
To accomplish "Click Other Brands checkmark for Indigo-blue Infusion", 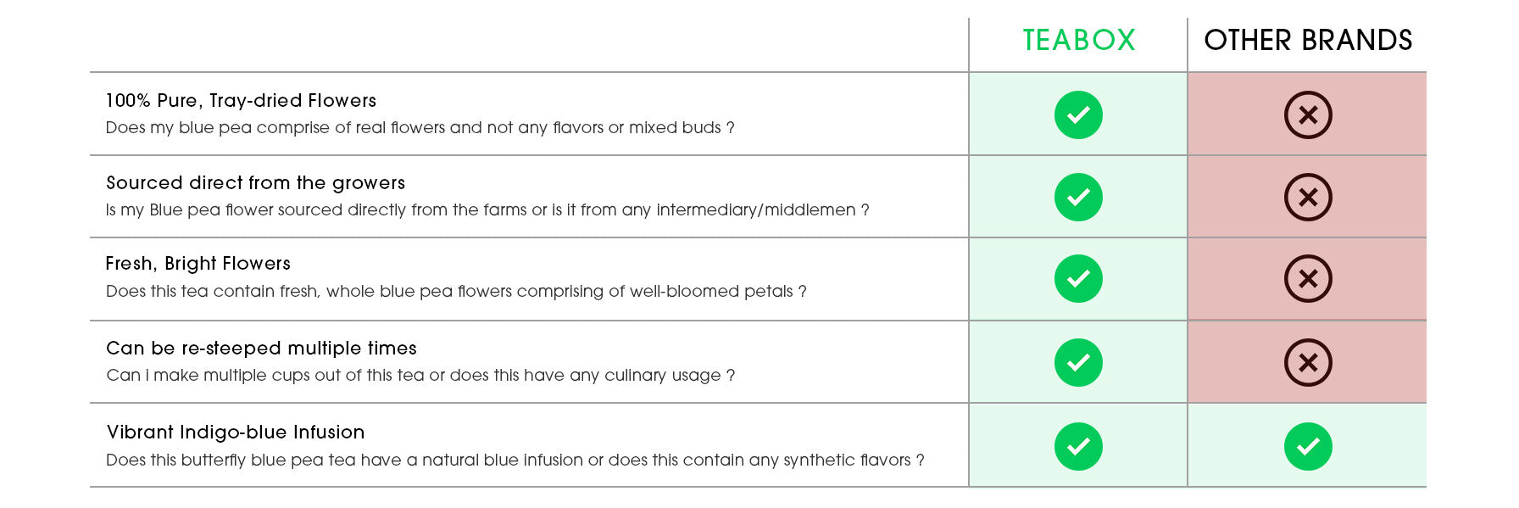I will (x=1308, y=446).
